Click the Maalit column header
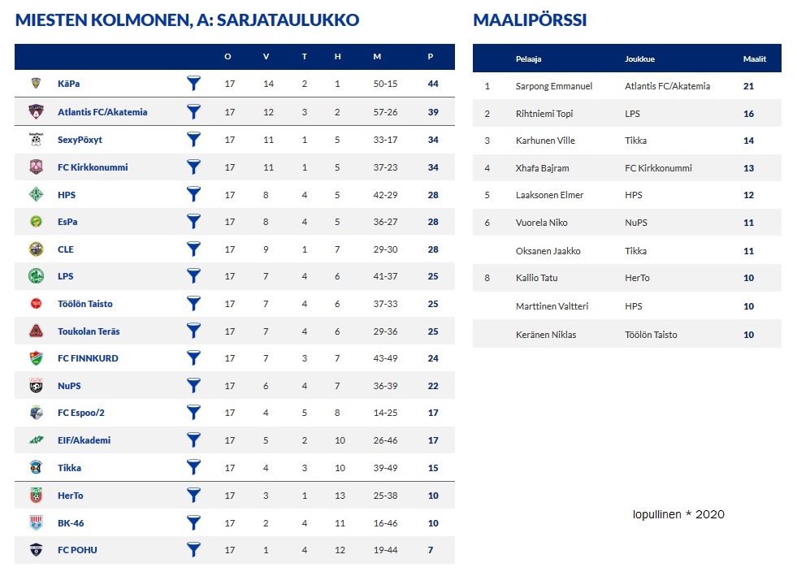The height and width of the screenshot is (576, 797). click(754, 58)
